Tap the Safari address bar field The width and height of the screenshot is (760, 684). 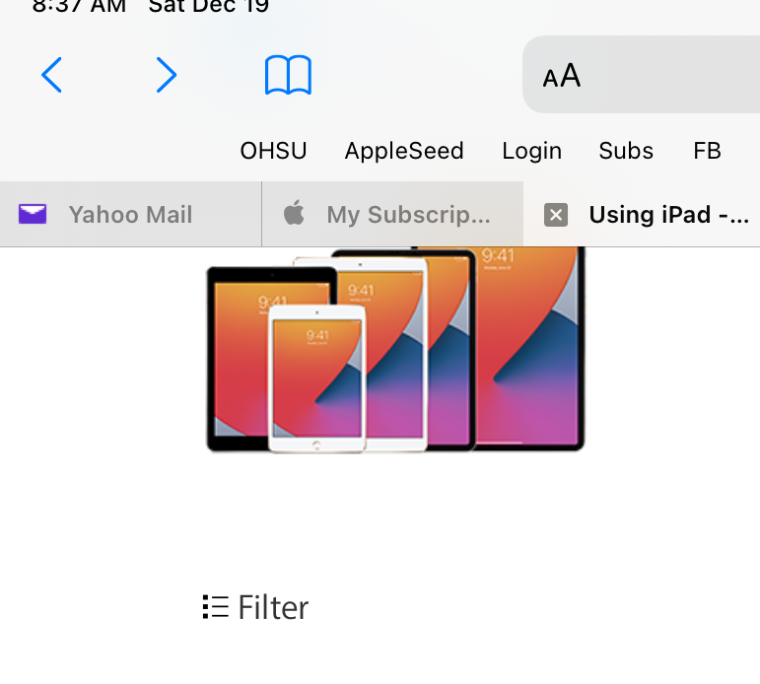click(642, 74)
